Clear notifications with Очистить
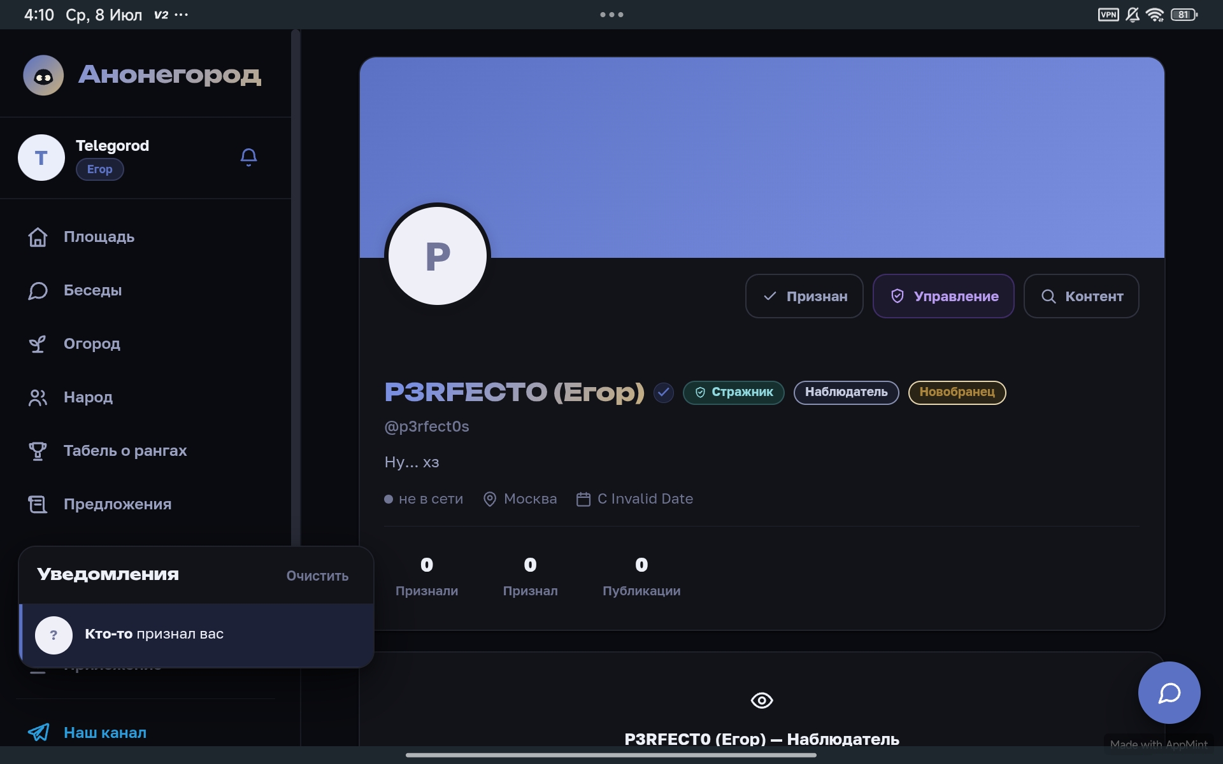The height and width of the screenshot is (764, 1223). [317, 576]
